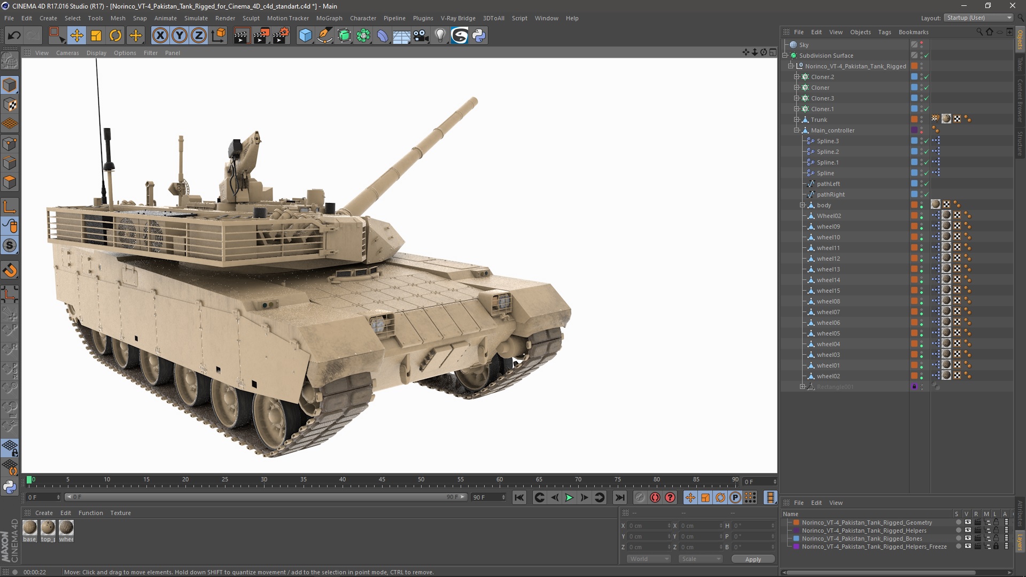The height and width of the screenshot is (577, 1026).
Task: Click the Apply button
Action: click(x=752, y=559)
